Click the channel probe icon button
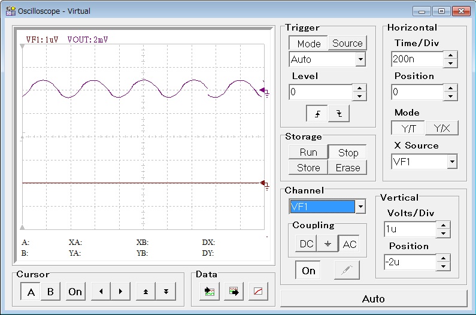The width and height of the screenshot is (476, 315). (347, 270)
